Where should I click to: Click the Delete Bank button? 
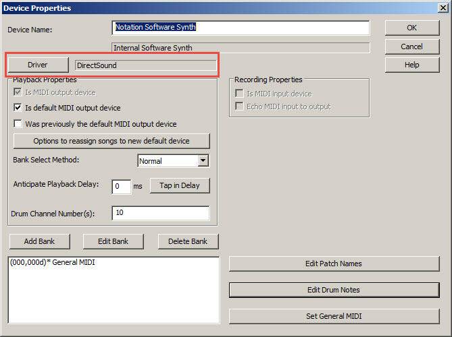pyautogui.click(x=188, y=241)
